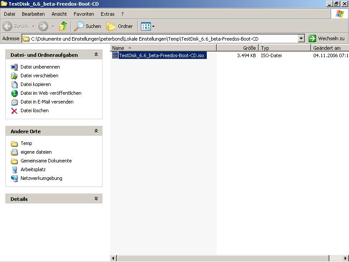Click the ISO file icon
Image resolution: width=349 pixels, height=262 pixels.
115,55
